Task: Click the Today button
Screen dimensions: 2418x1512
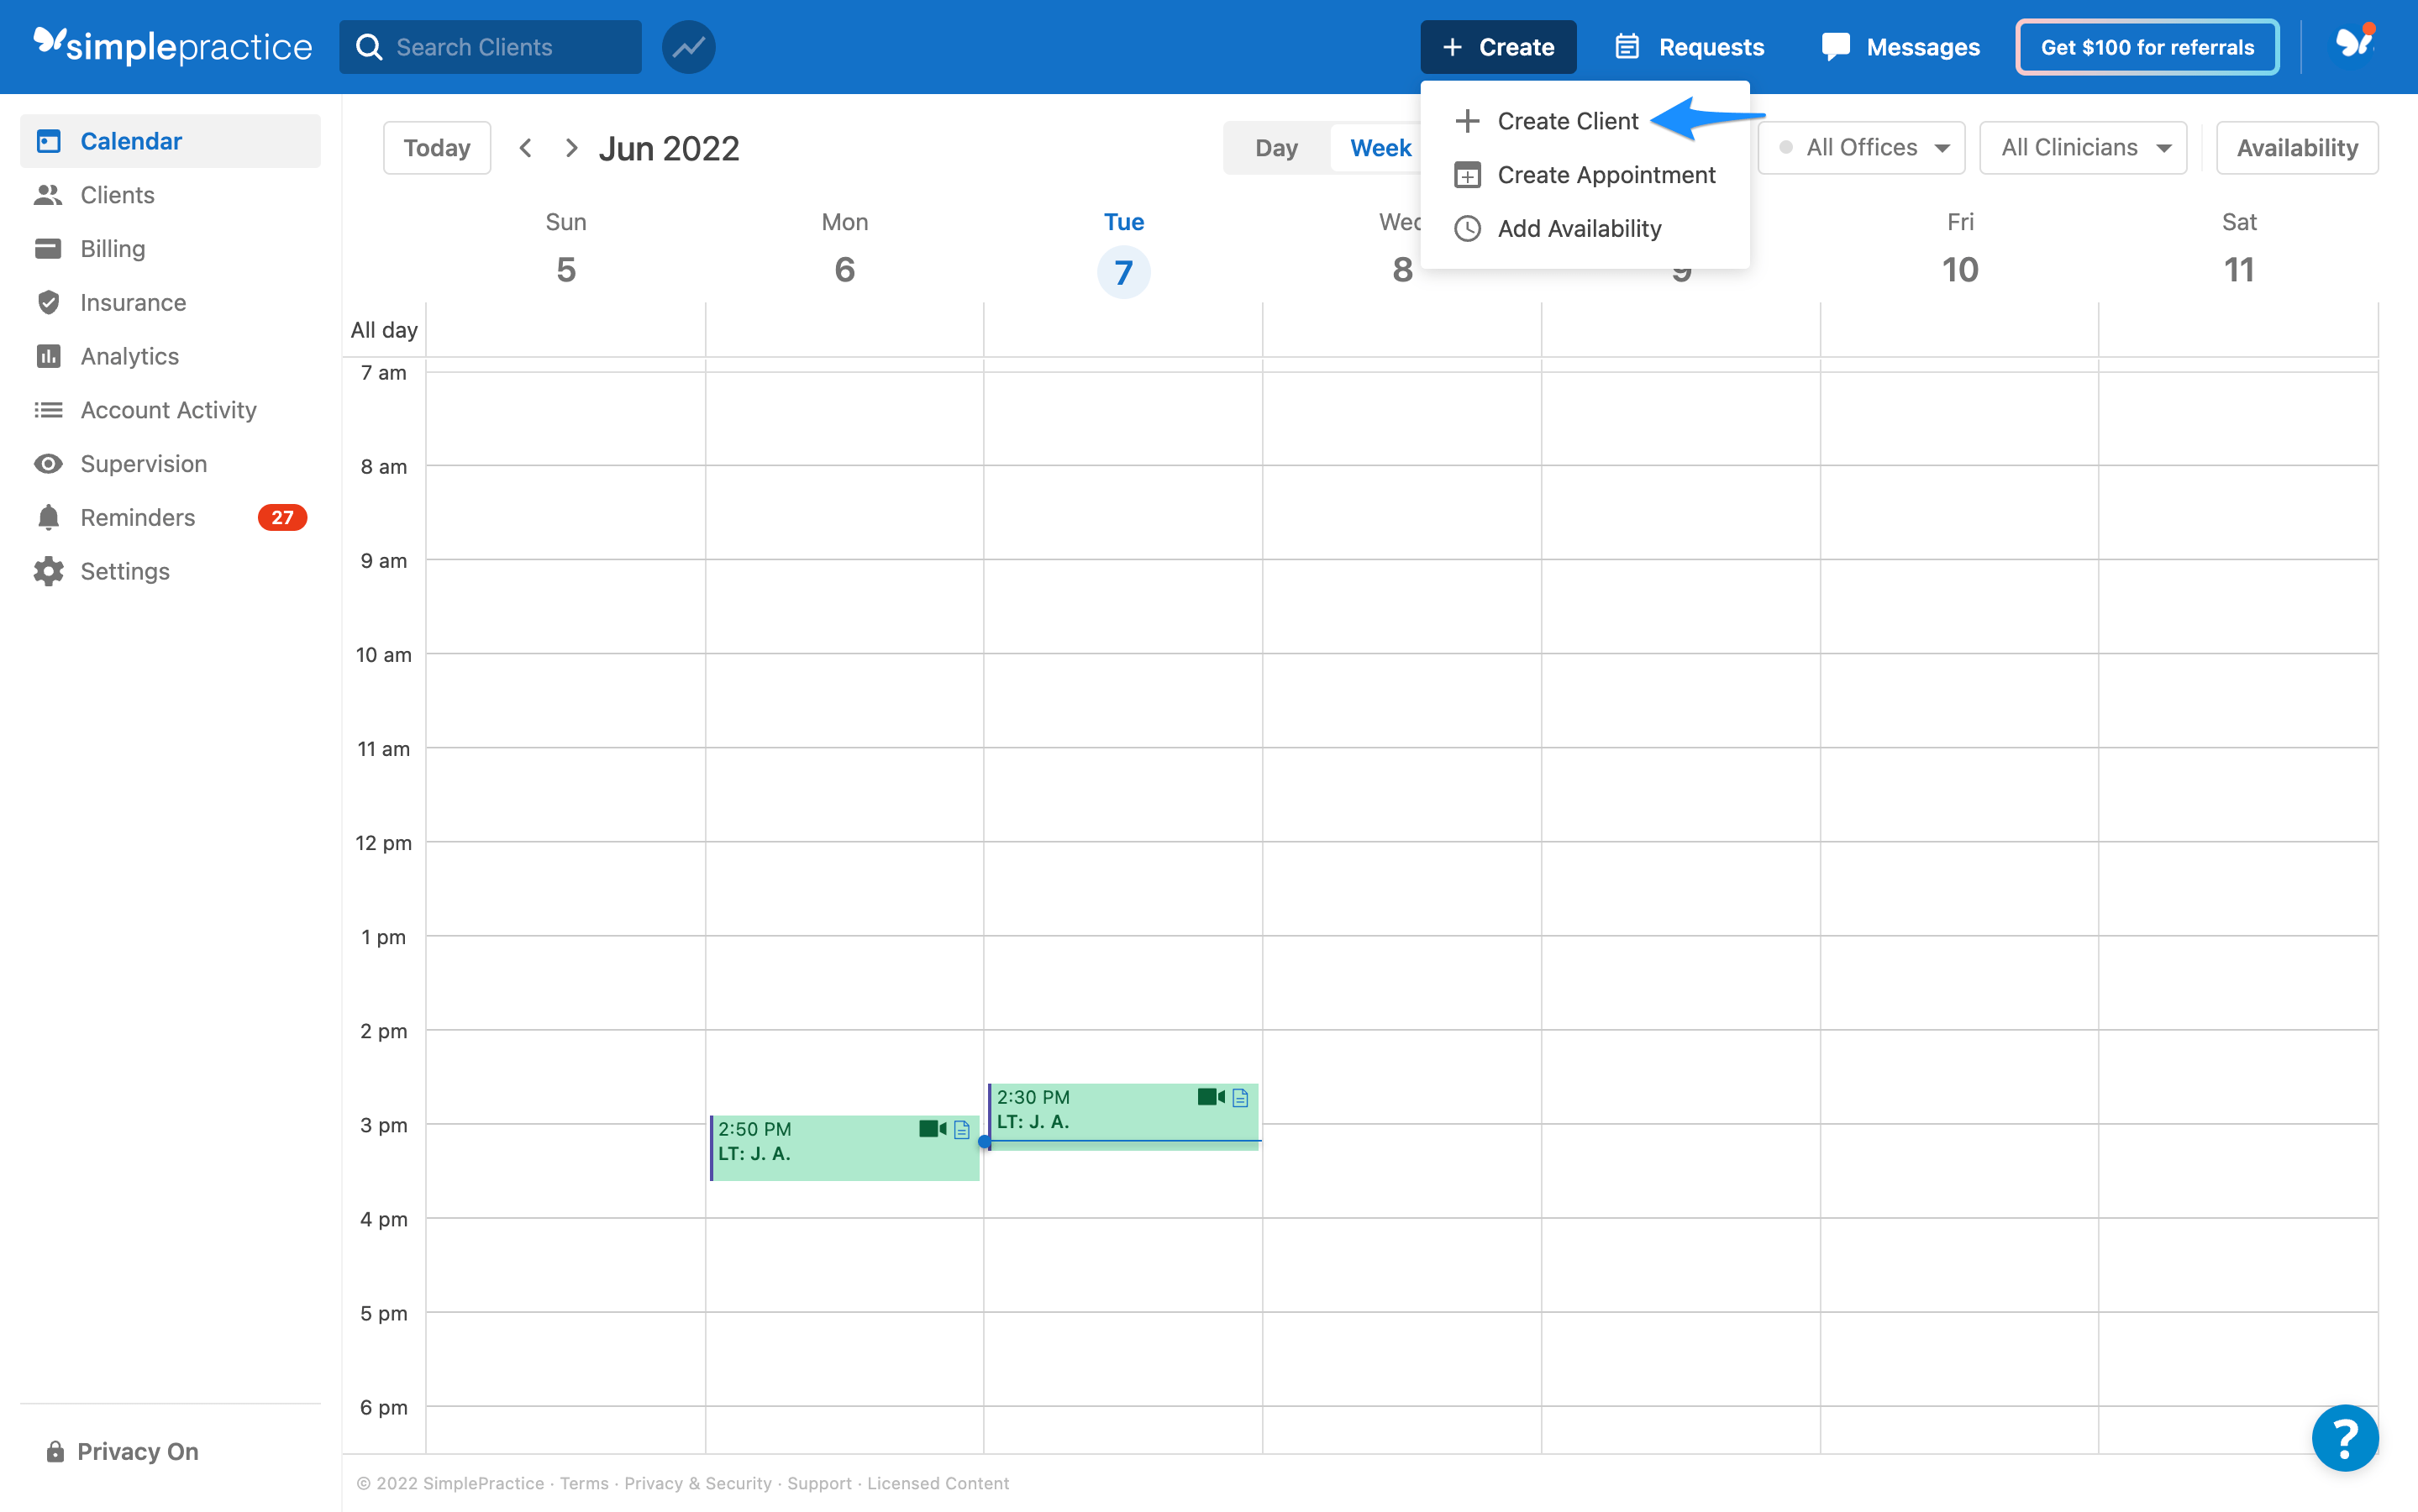Action: point(437,148)
